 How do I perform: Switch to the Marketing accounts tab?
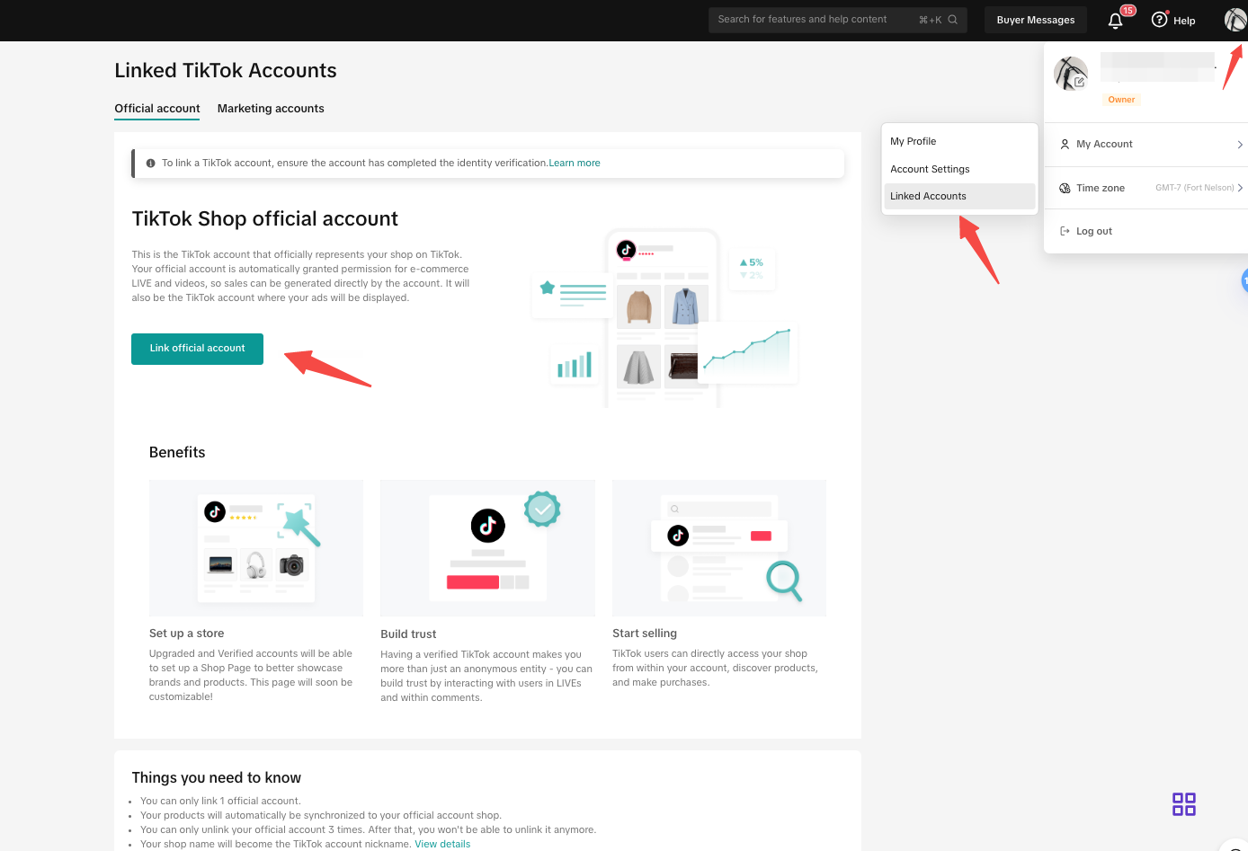[x=271, y=109]
